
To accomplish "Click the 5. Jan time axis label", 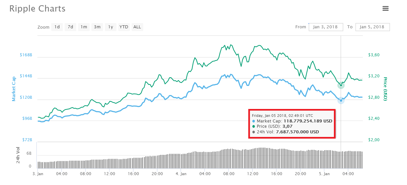I will pyautogui.click(x=324, y=173).
